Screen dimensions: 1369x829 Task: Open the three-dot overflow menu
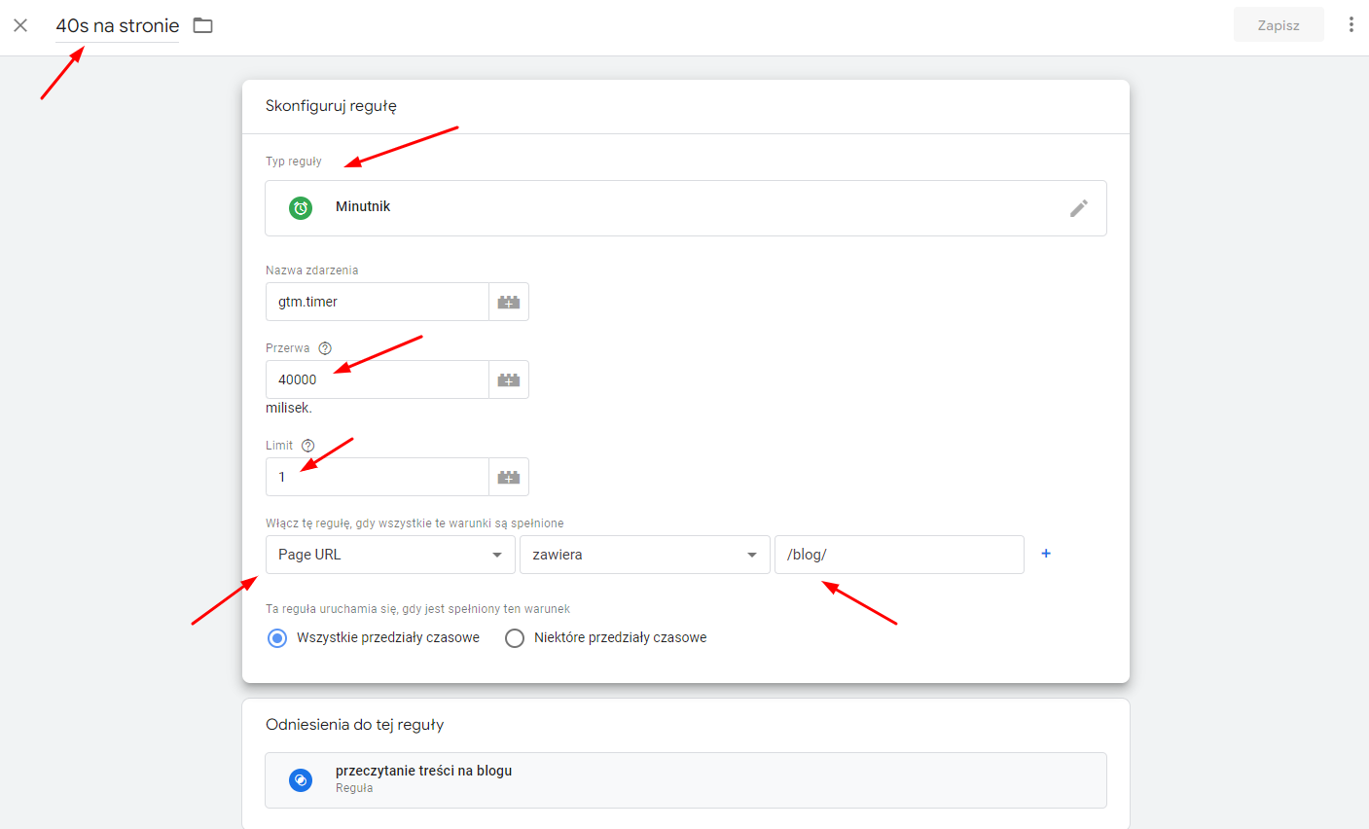(1351, 24)
